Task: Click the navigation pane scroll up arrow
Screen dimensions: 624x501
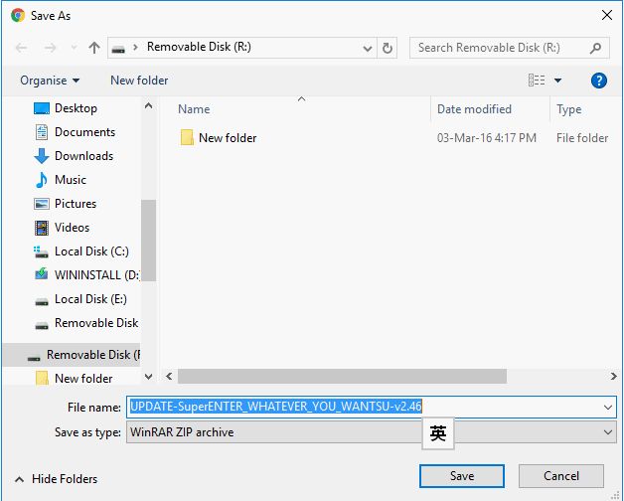Action: [x=148, y=106]
